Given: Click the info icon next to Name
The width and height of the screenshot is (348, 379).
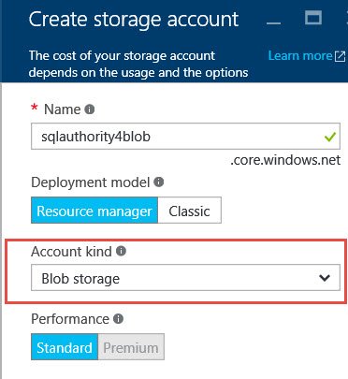Looking at the screenshot, I should (x=90, y=109).
